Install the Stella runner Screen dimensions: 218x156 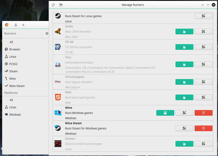pos(184,31)
